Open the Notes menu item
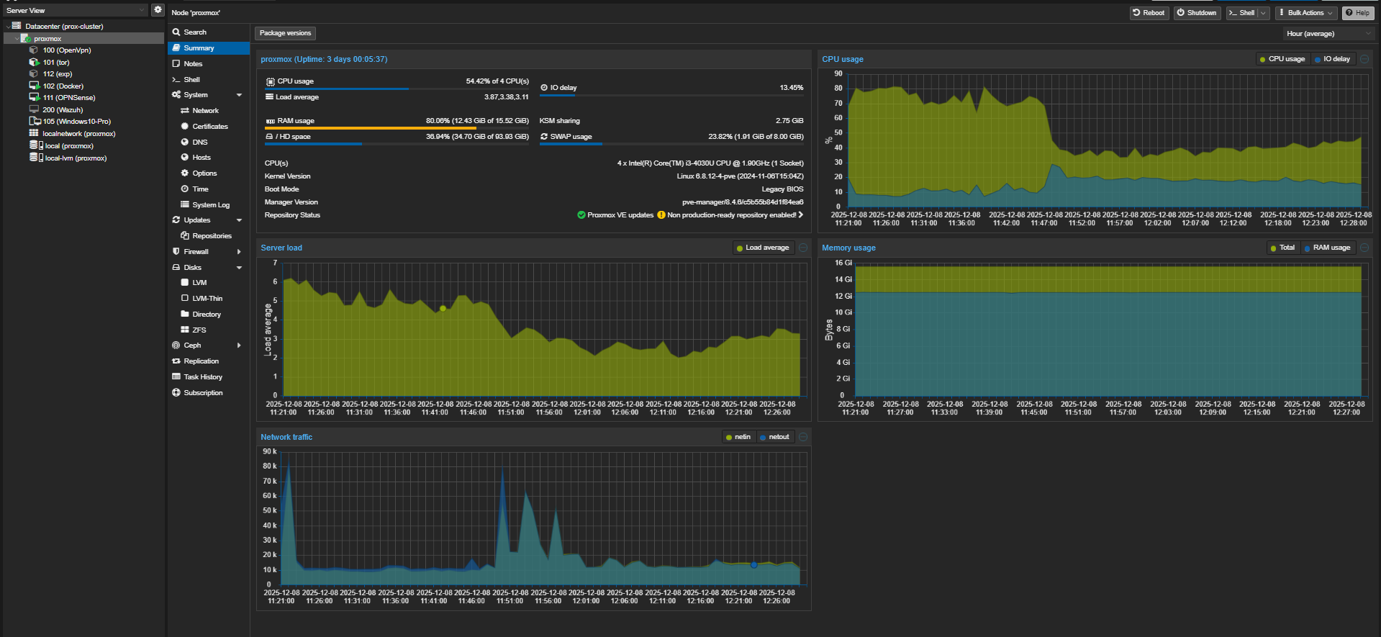The image size is (1381, 637). pos(193,64)
